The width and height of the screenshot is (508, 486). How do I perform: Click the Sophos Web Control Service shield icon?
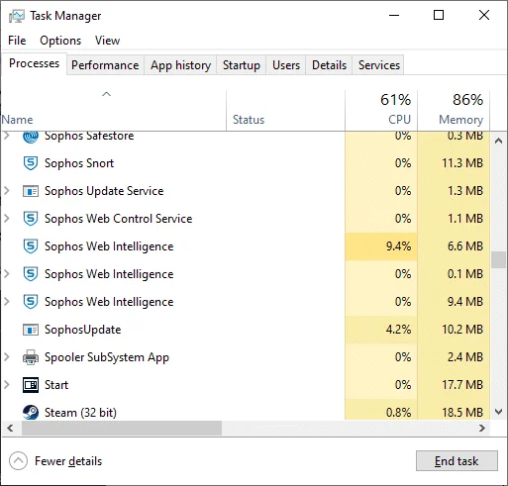pos(31,219)
